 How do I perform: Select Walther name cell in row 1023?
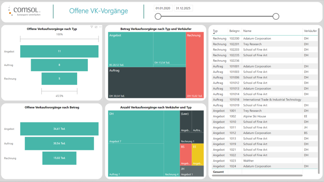click(x=248, y=161)
